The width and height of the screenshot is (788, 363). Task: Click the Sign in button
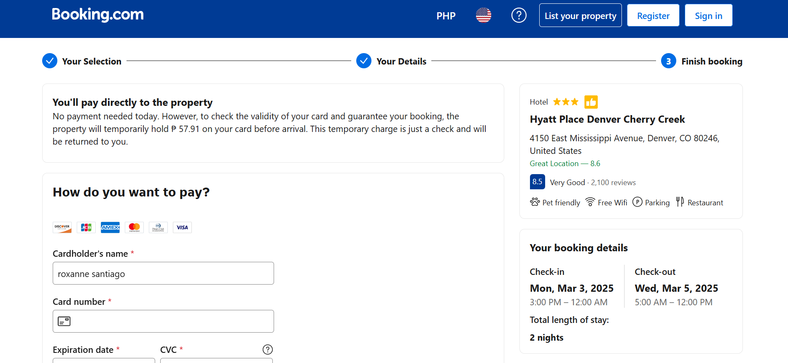click(709, 16)
